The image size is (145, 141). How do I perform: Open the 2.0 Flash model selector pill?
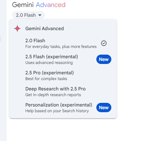tap(28, 15)
